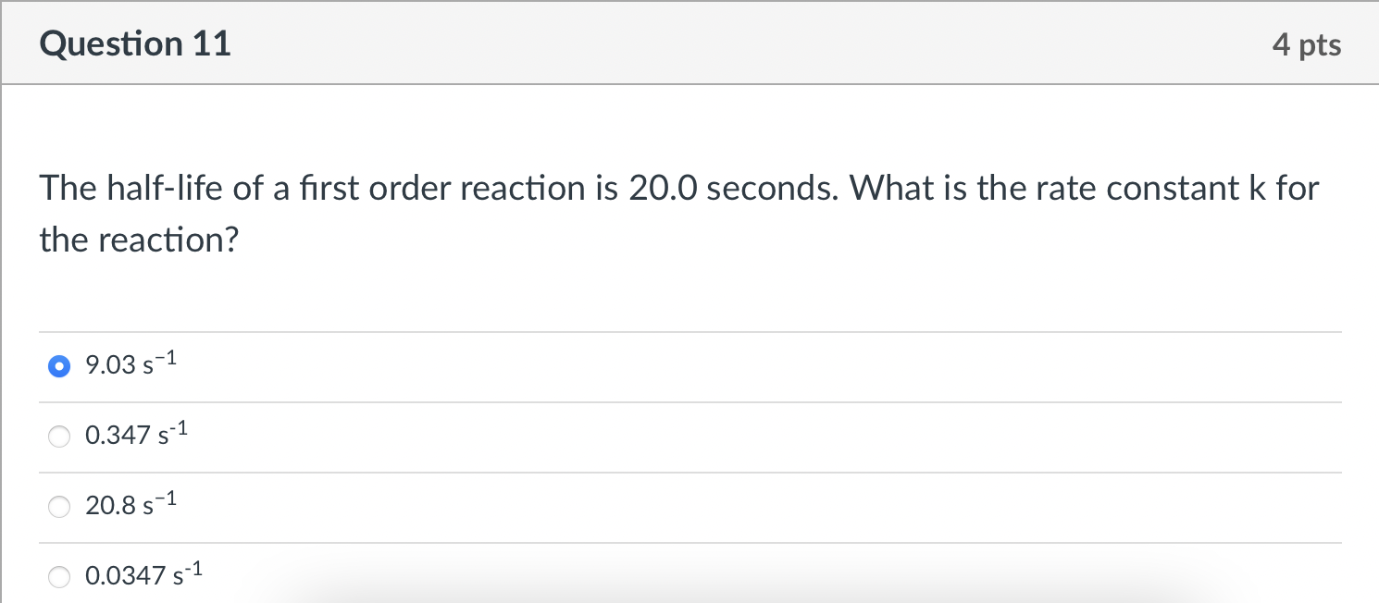Click the 9.03 s⁻¹ answer label text
The height and width of the screenshot is (603, 1379).
tap(130, 365)
